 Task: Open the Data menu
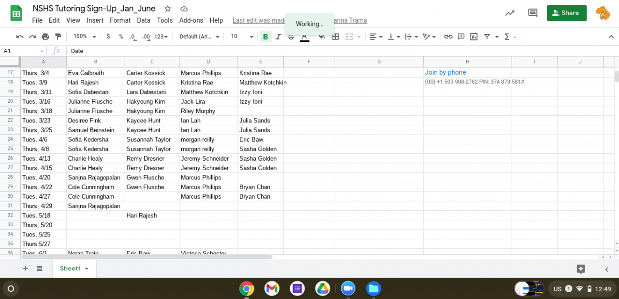pyautogui.click(x=144, y=20)
